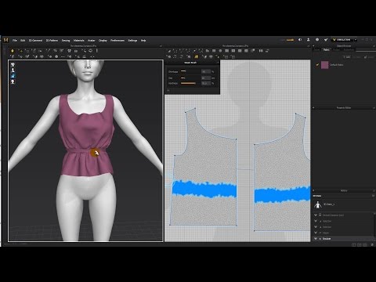The width and height of the screenshot is (376, 282).
Task: Click the Marvelous Designer M logo
Action: (5, 40)
